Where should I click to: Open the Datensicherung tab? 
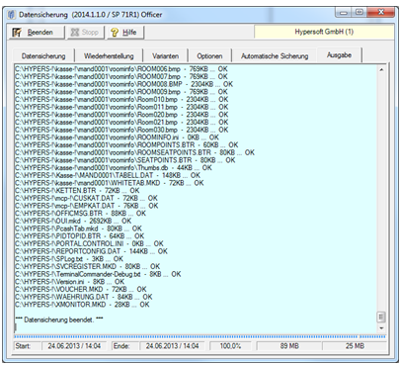pyautogui.click(x=43, y=56)
